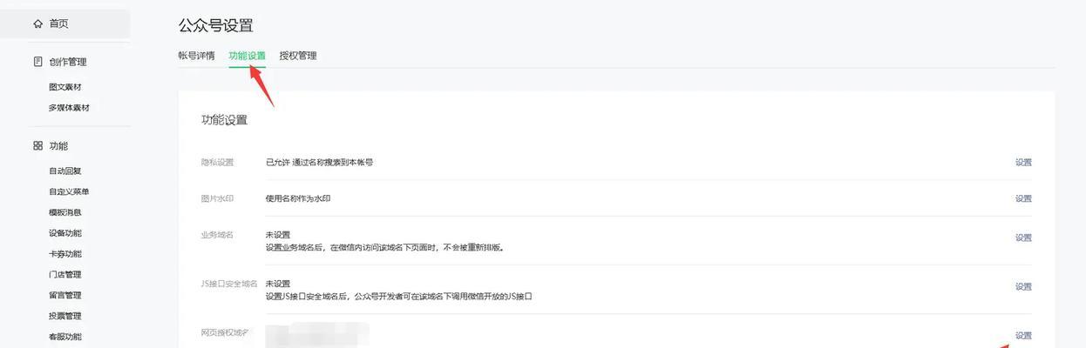Click the 业务域名 label
This screenshot has height=348, width=1086.
tap(217, 235)
